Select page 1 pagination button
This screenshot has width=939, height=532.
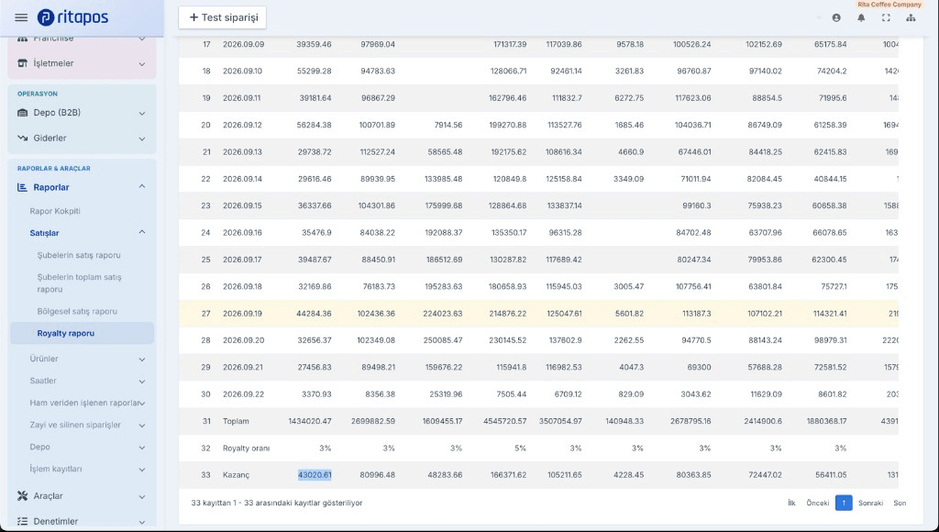coord(844,504)
